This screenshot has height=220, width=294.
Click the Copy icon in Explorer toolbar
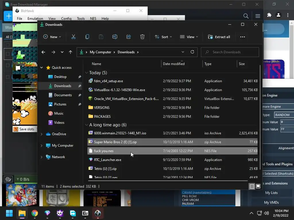click(87, 37)
